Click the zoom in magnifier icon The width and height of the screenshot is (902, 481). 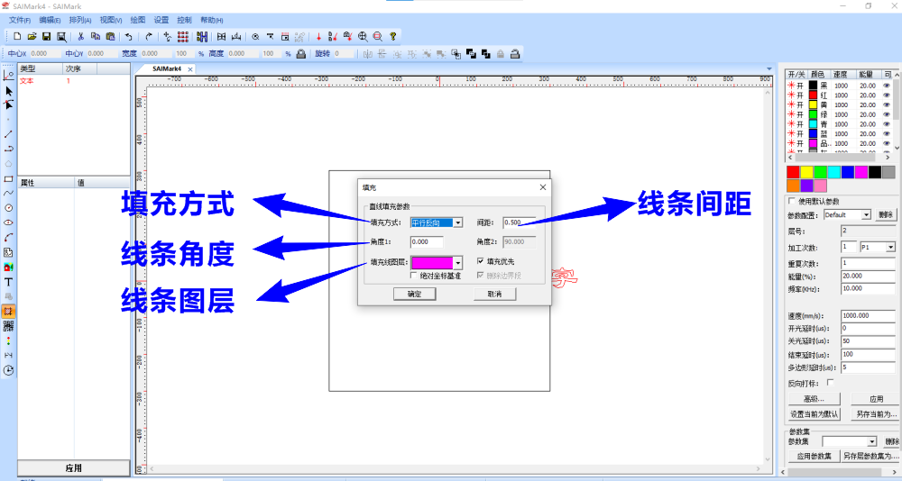[x=363, y=37]
